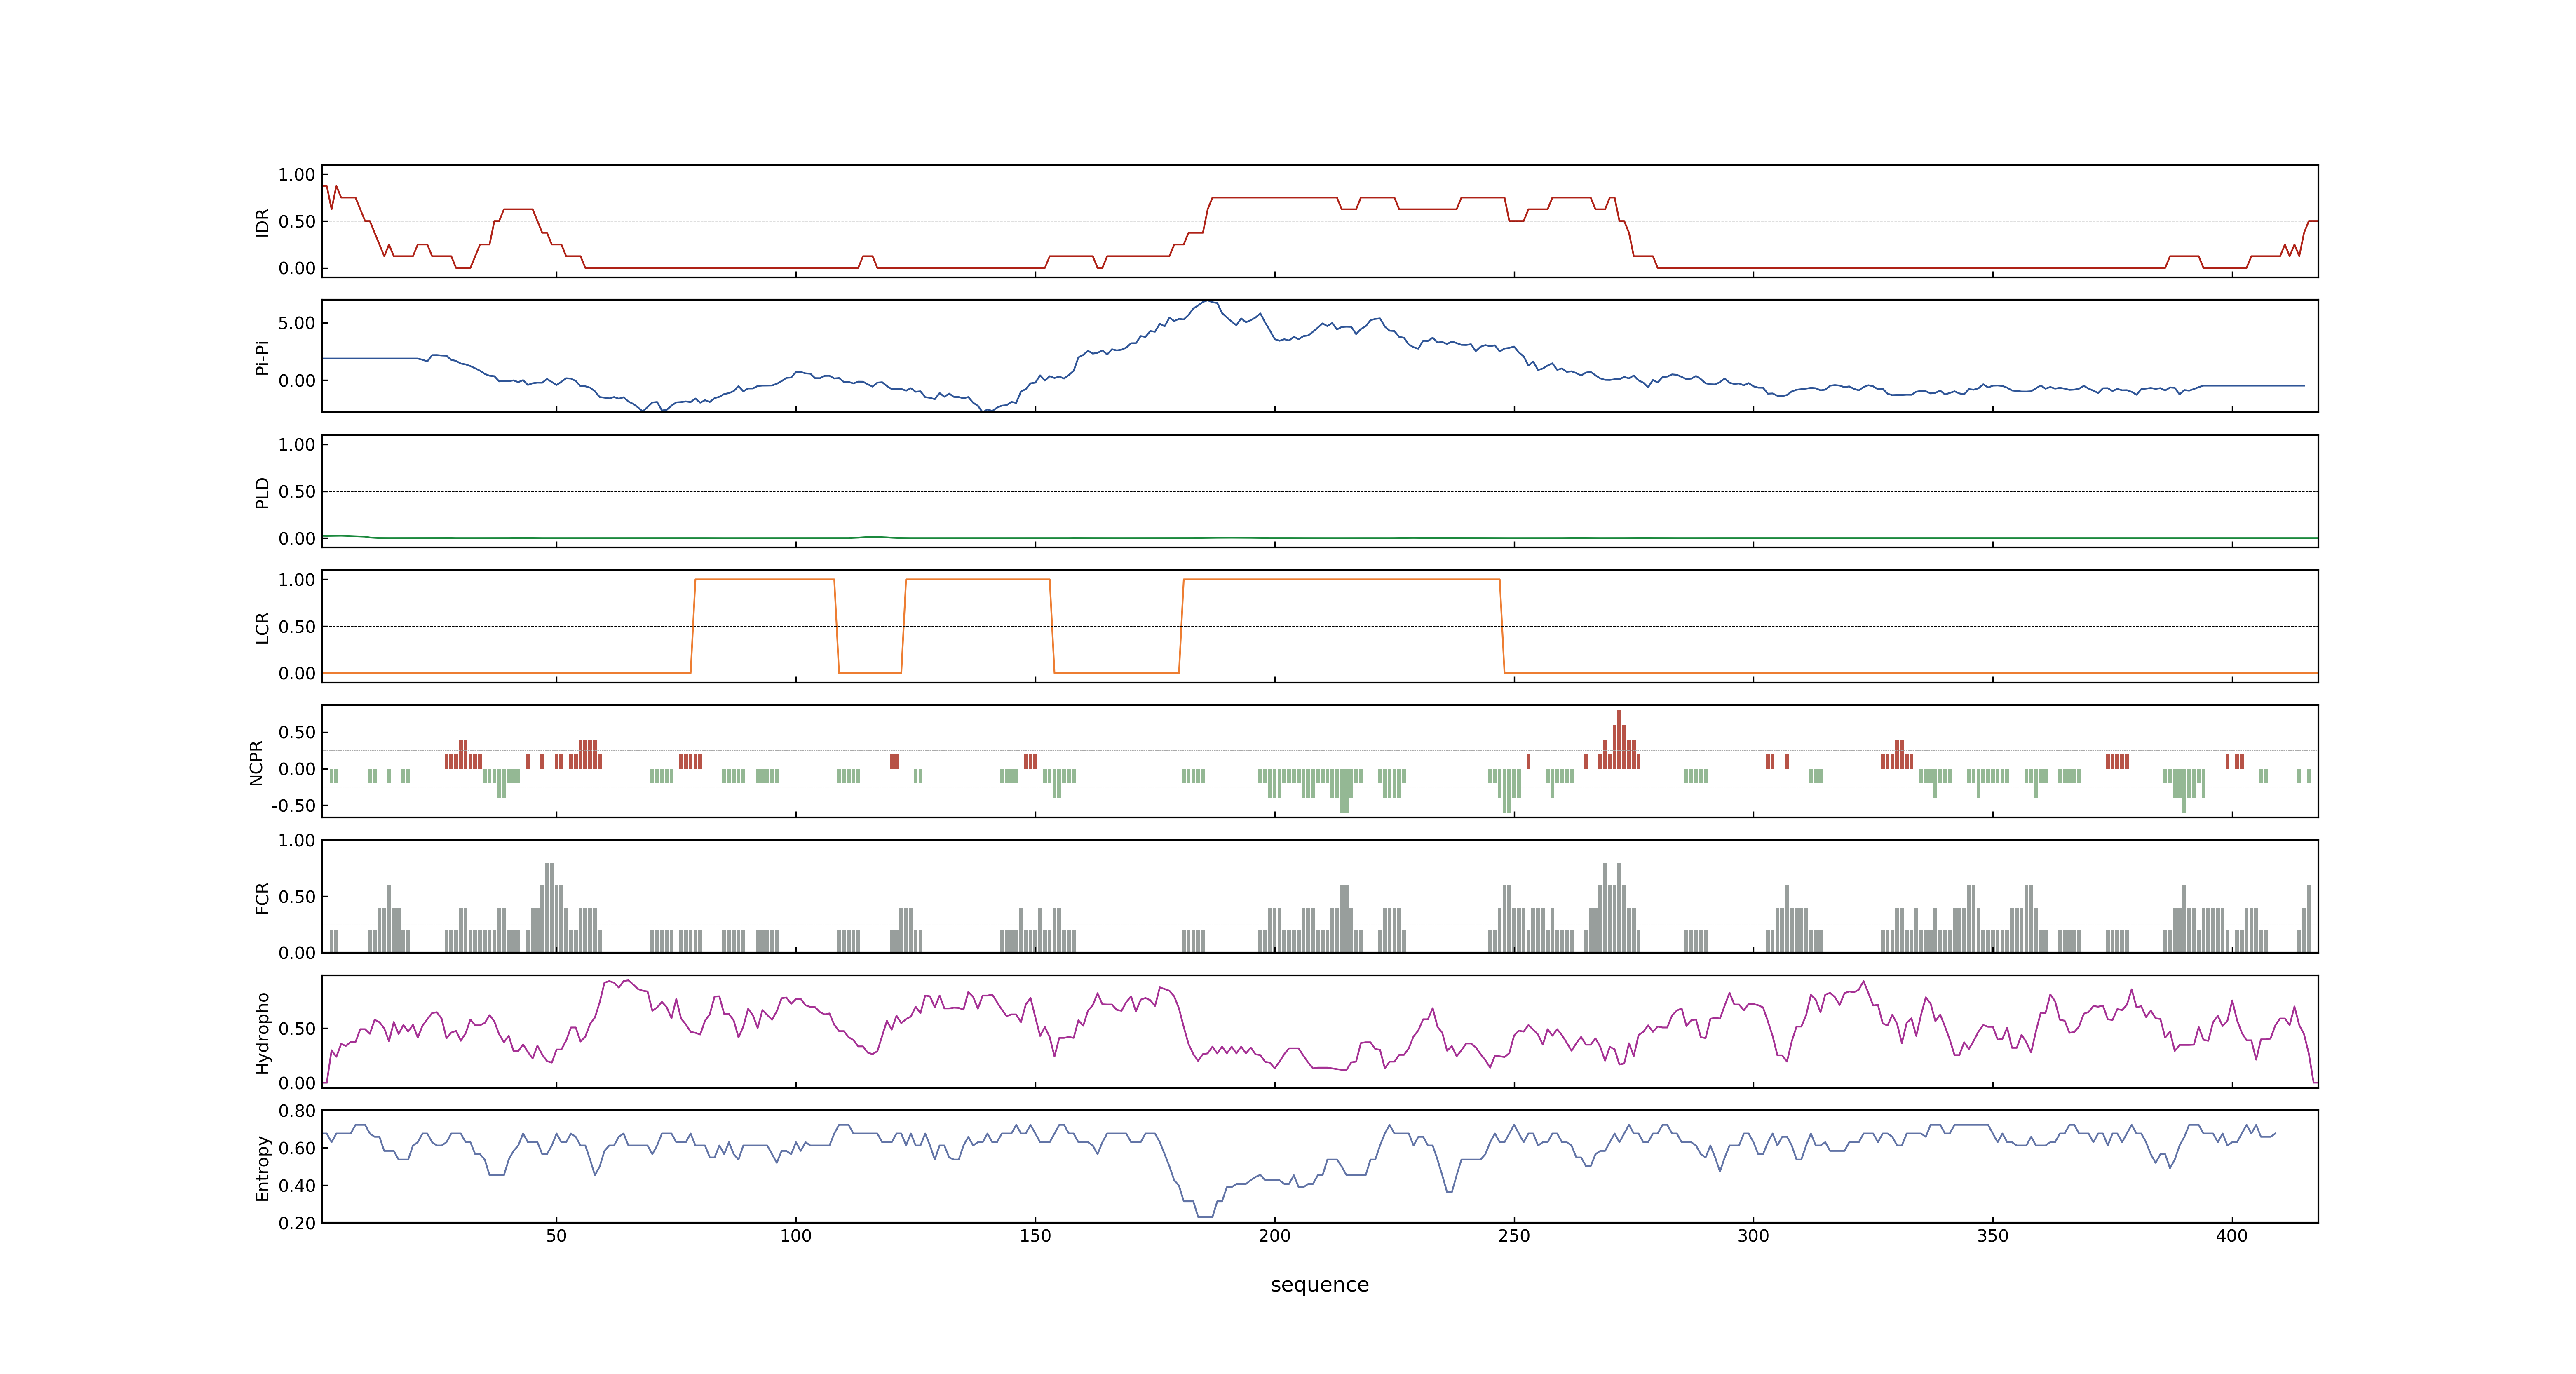The height and width of the screenshot is (1374, 2576).
Task: Click x-axis tick label 100
Action: 795,1236
